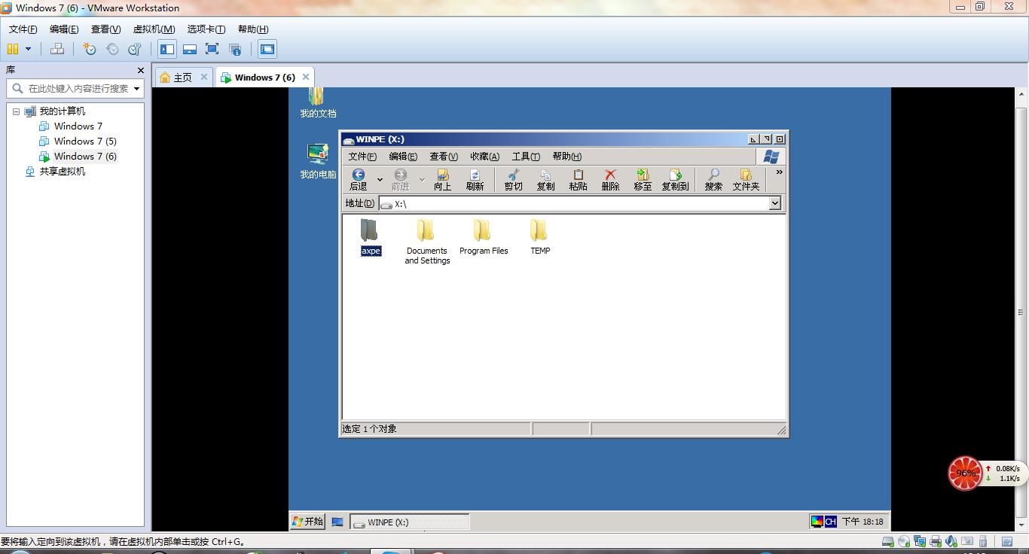
Task: Expand the toolbar overflow chevron
Action: click(780, 172)
